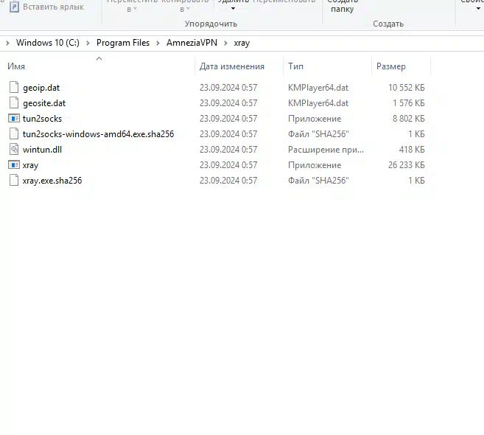Click the 26 233 КБ size value

click(406, 165)
